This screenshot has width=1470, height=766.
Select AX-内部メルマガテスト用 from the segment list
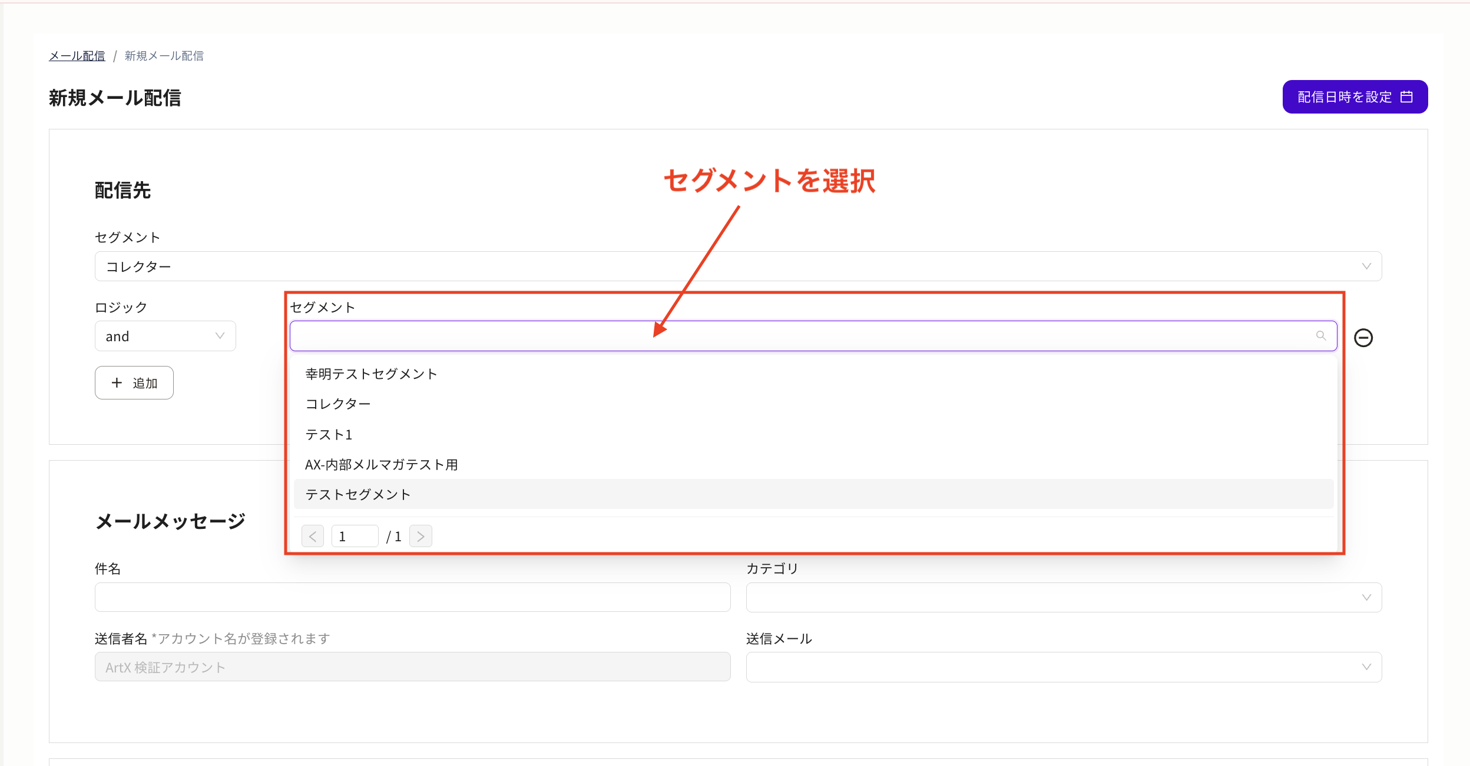382,464
